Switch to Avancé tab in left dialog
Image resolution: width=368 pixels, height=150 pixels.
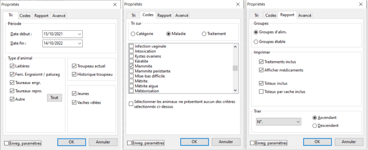coord(59,16)
